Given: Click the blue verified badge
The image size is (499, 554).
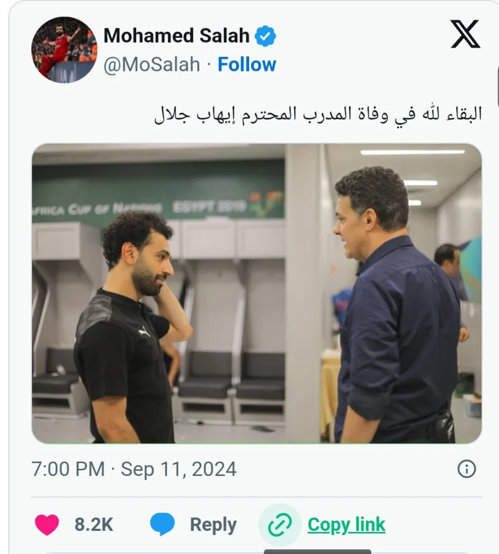Looking at the screenshot, I should [x=266, y=36].
